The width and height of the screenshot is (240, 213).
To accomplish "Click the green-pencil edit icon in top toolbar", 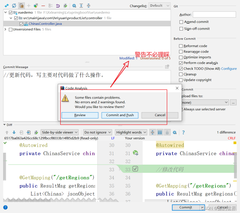I will [65, 6].
